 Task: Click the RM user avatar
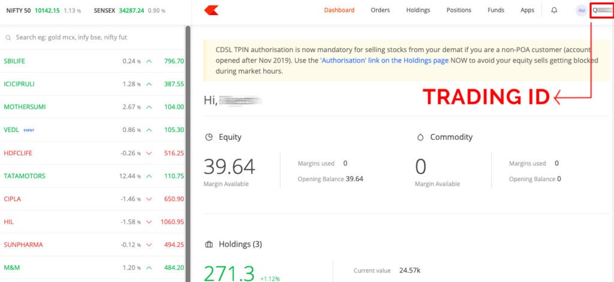pos(582,11)
